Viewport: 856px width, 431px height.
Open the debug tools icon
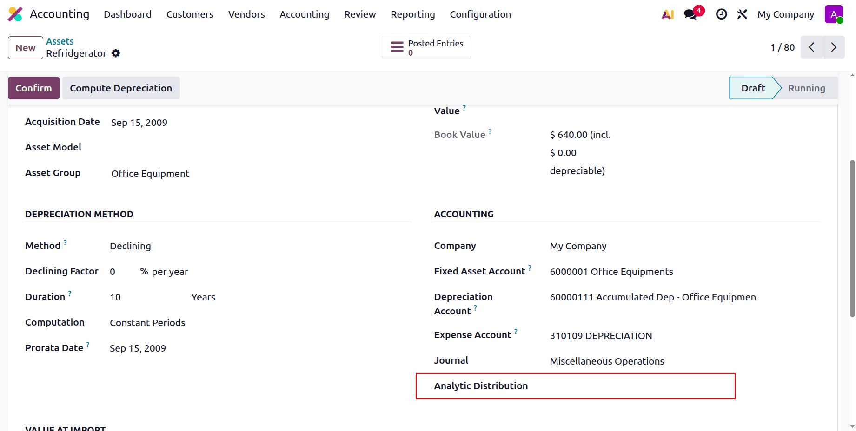point(742,14)
